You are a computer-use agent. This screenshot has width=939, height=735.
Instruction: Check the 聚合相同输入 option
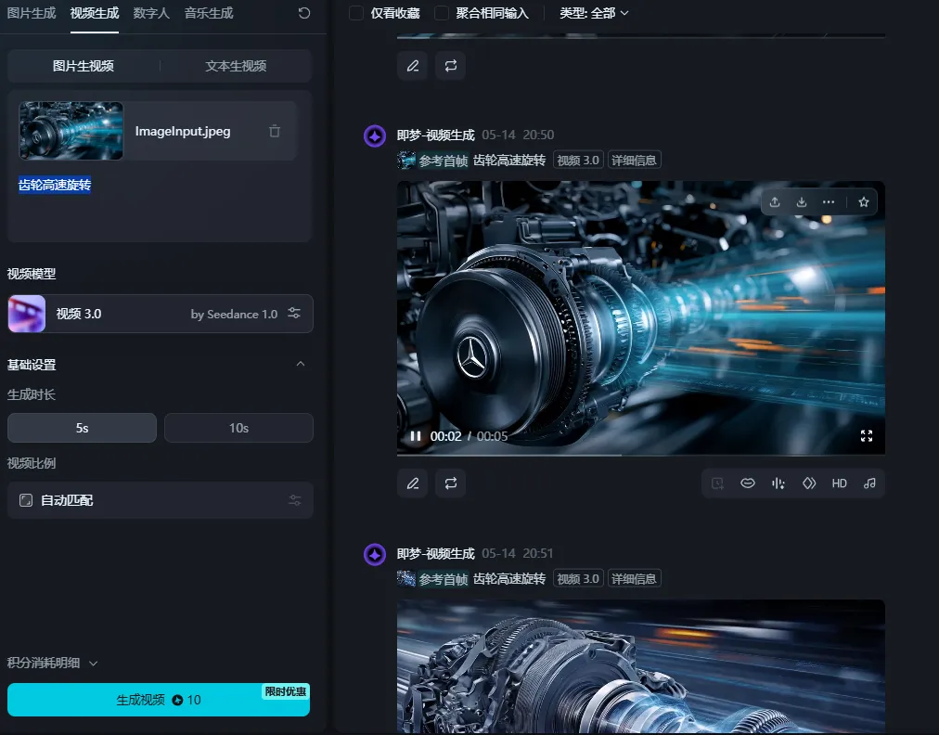coord(442,13)
